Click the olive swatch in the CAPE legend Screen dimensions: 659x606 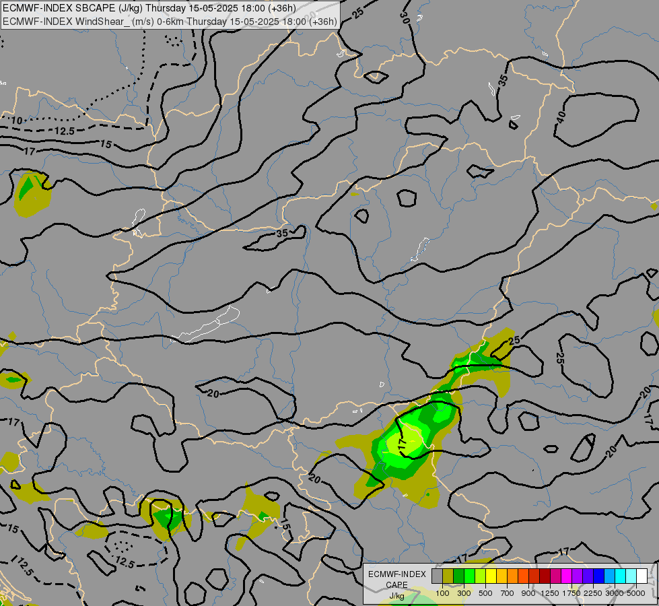tap(448, 576)
